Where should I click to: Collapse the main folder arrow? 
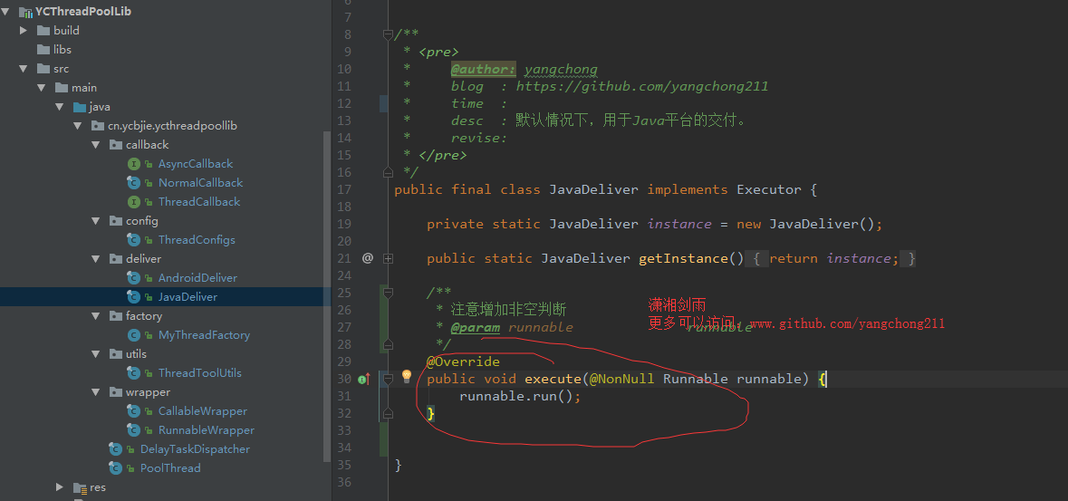pos(41,88)
